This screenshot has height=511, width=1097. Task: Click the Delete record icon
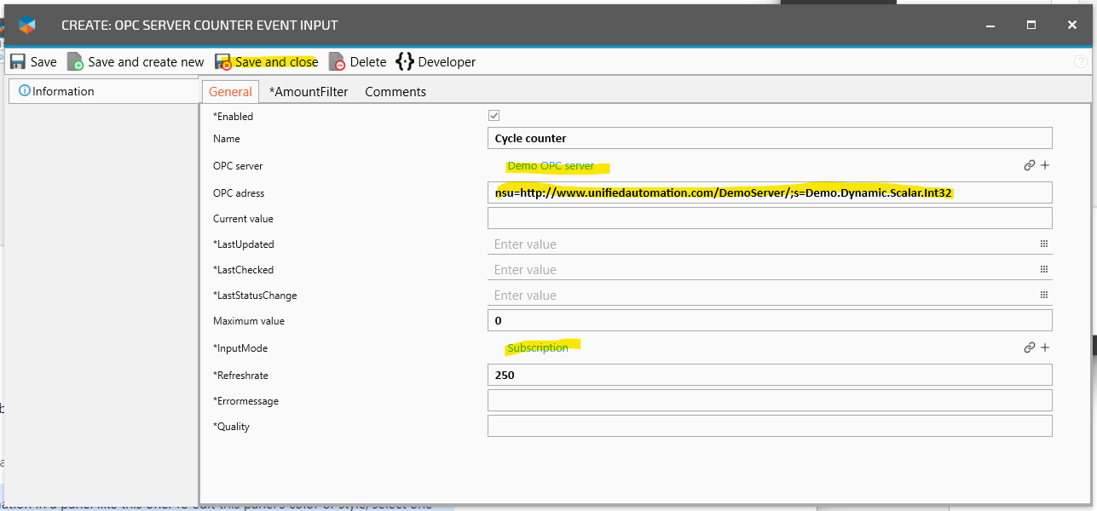click(x=338, y=62)
